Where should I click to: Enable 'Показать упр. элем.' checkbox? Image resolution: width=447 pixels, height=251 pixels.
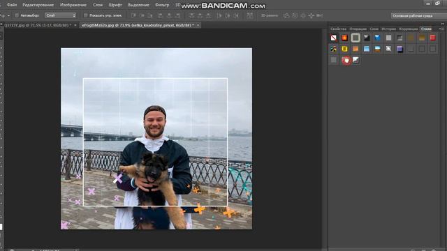[x=85, y=15]
